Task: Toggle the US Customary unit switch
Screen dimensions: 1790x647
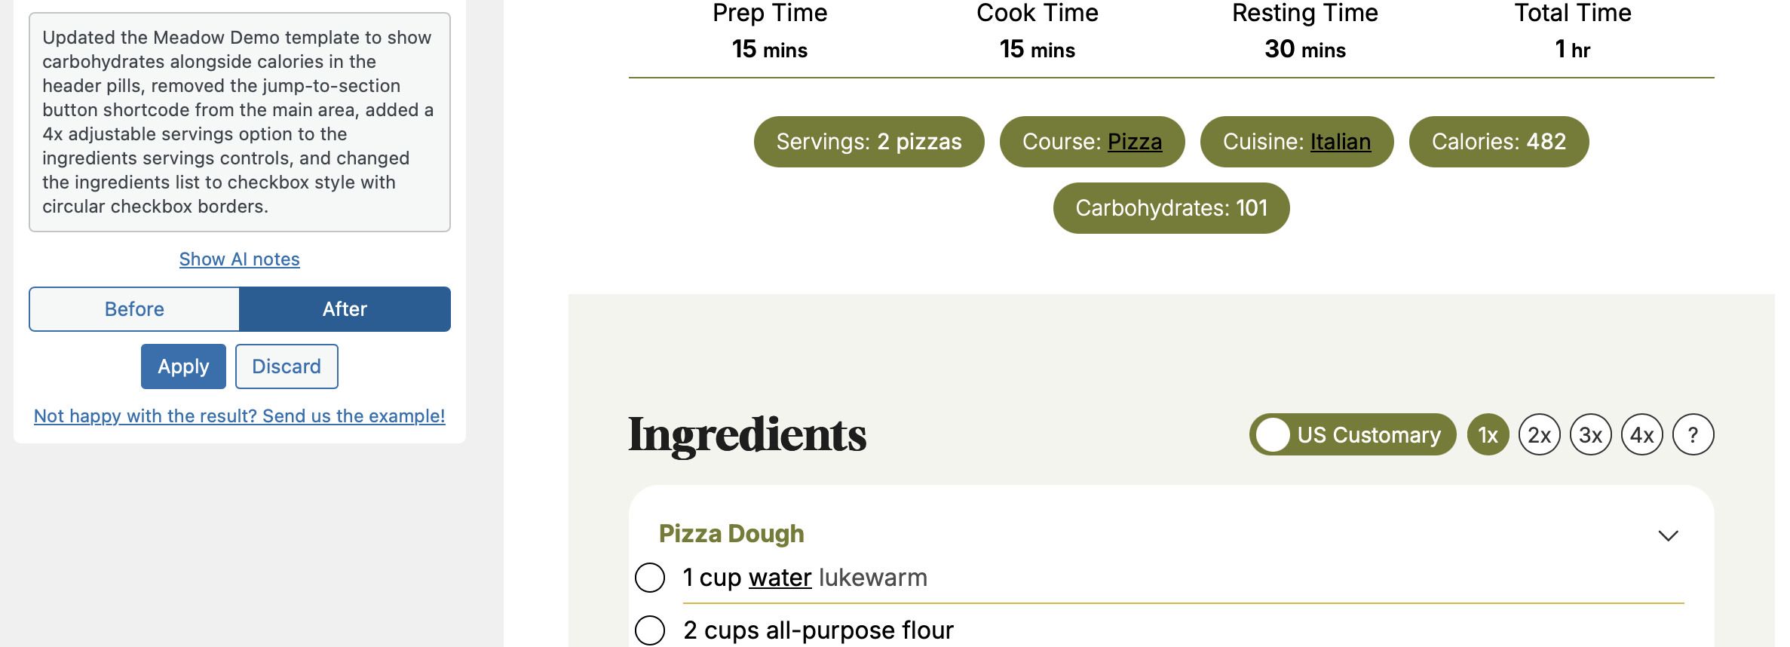Action: (1352, 434)
